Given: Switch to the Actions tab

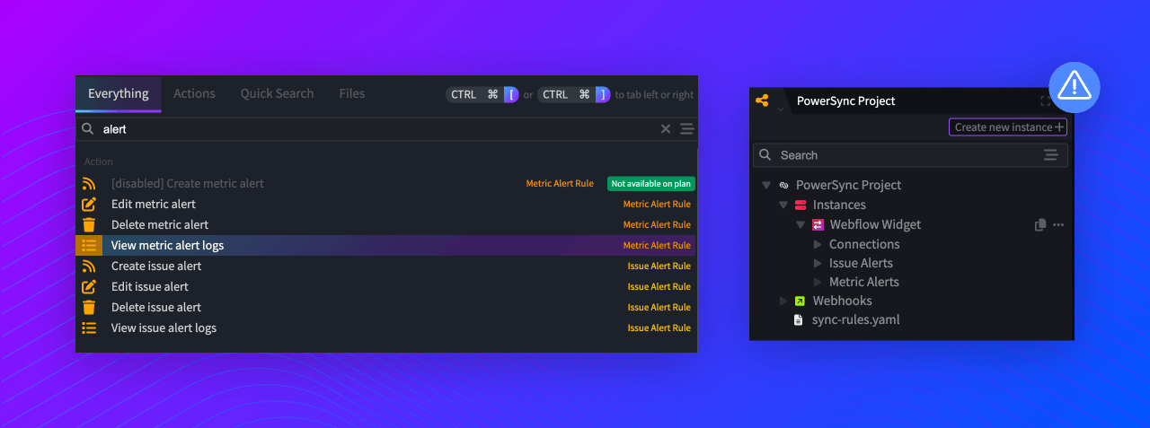Looking at the screenshot, I should point(194,93).
